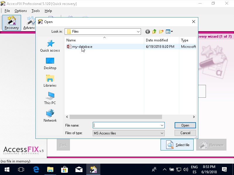The height and width of the screenshot is (175, 234).
Task: Create a new folder in dialog
Action: [x=161, y=32]
